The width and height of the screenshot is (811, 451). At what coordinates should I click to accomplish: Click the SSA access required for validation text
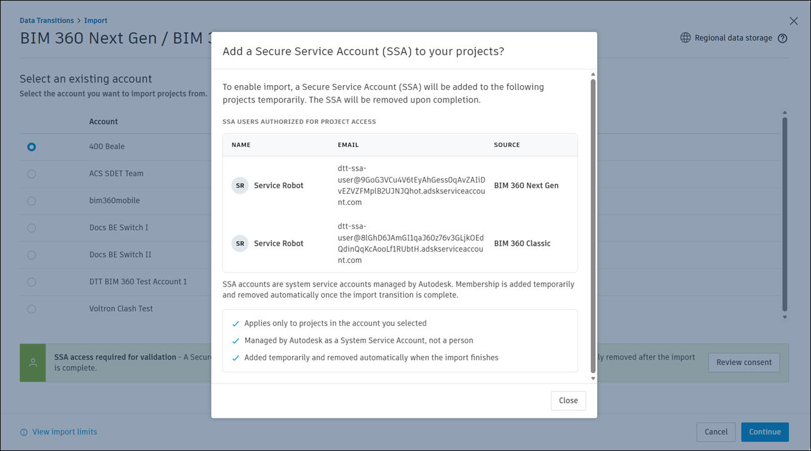tap(115, 357)
